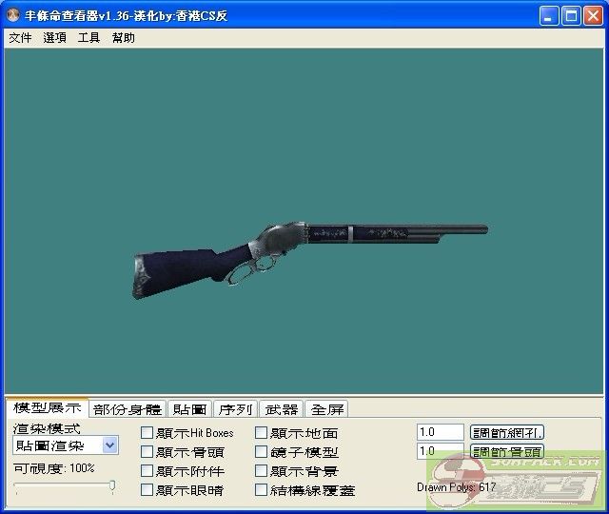609x514 pixels.
Task: Switch to the 貼圖 tab
Action: point(189,409)
